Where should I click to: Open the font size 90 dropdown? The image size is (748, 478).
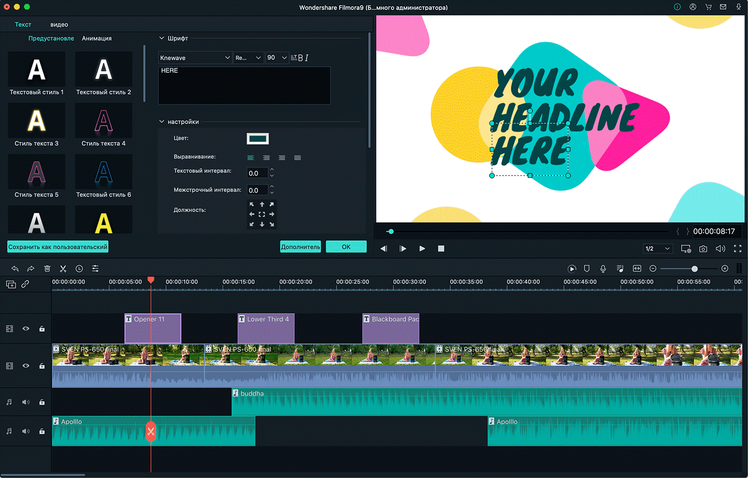tap(277, 58)
